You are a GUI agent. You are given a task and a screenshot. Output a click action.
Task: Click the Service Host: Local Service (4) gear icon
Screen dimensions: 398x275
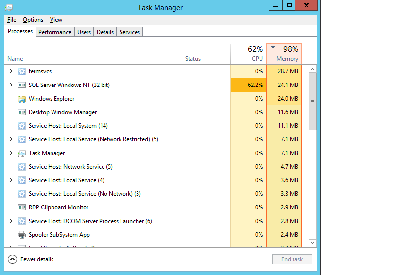coord(22,180)
